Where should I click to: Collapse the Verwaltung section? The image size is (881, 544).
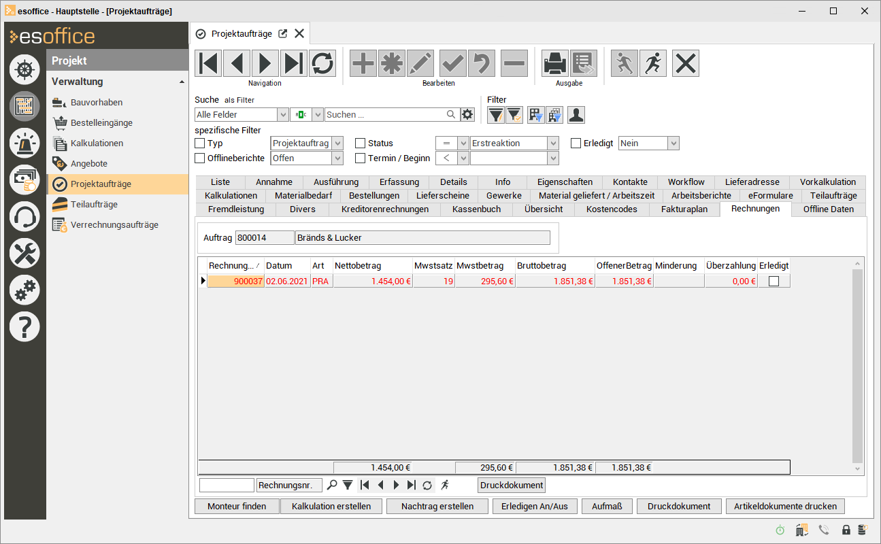coord(182,82)
